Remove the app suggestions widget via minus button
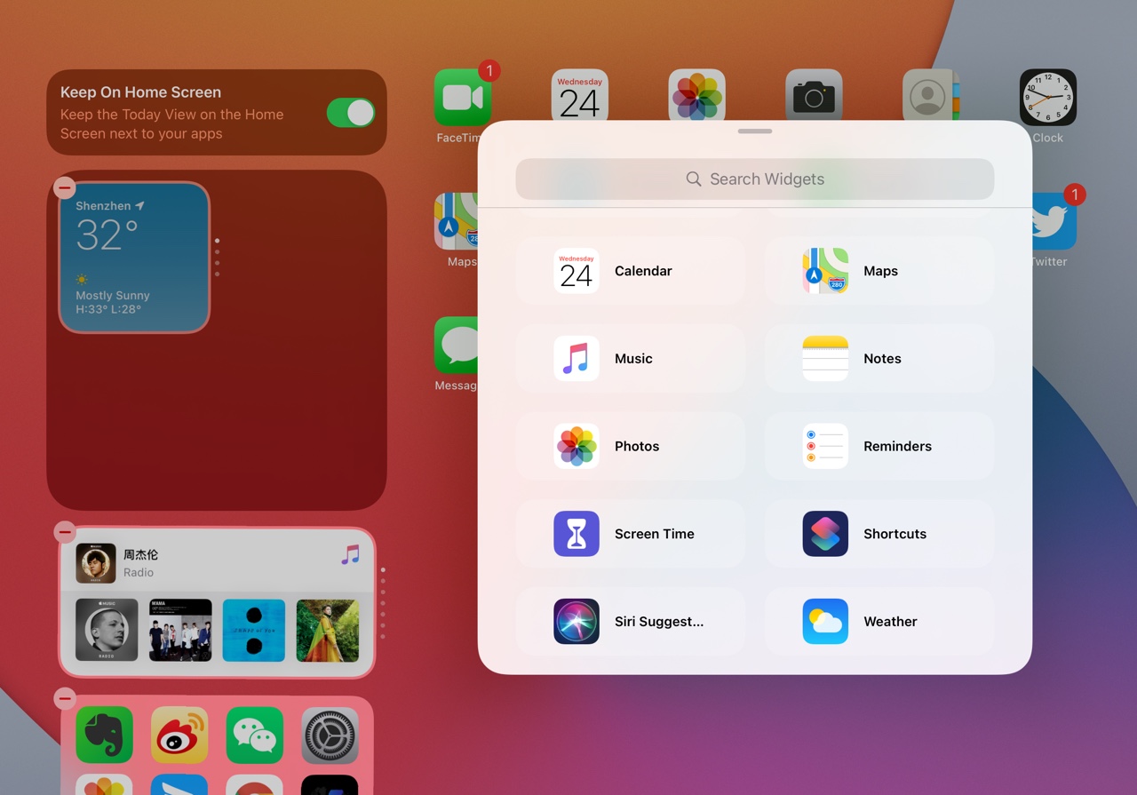Viewport: 1137px width, 795px height. (x=64, y=699)
